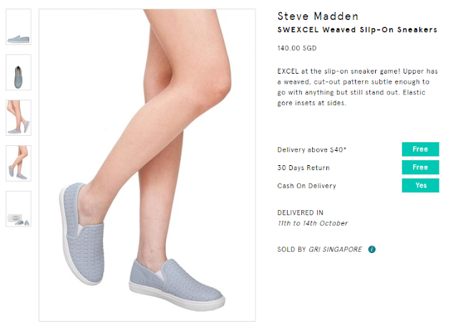The height and width of the screenshot is (326, 458).
Task: Click the SWEXCEL Weaved Slip-On Sneakers title
Action: [x=357, y=30]
